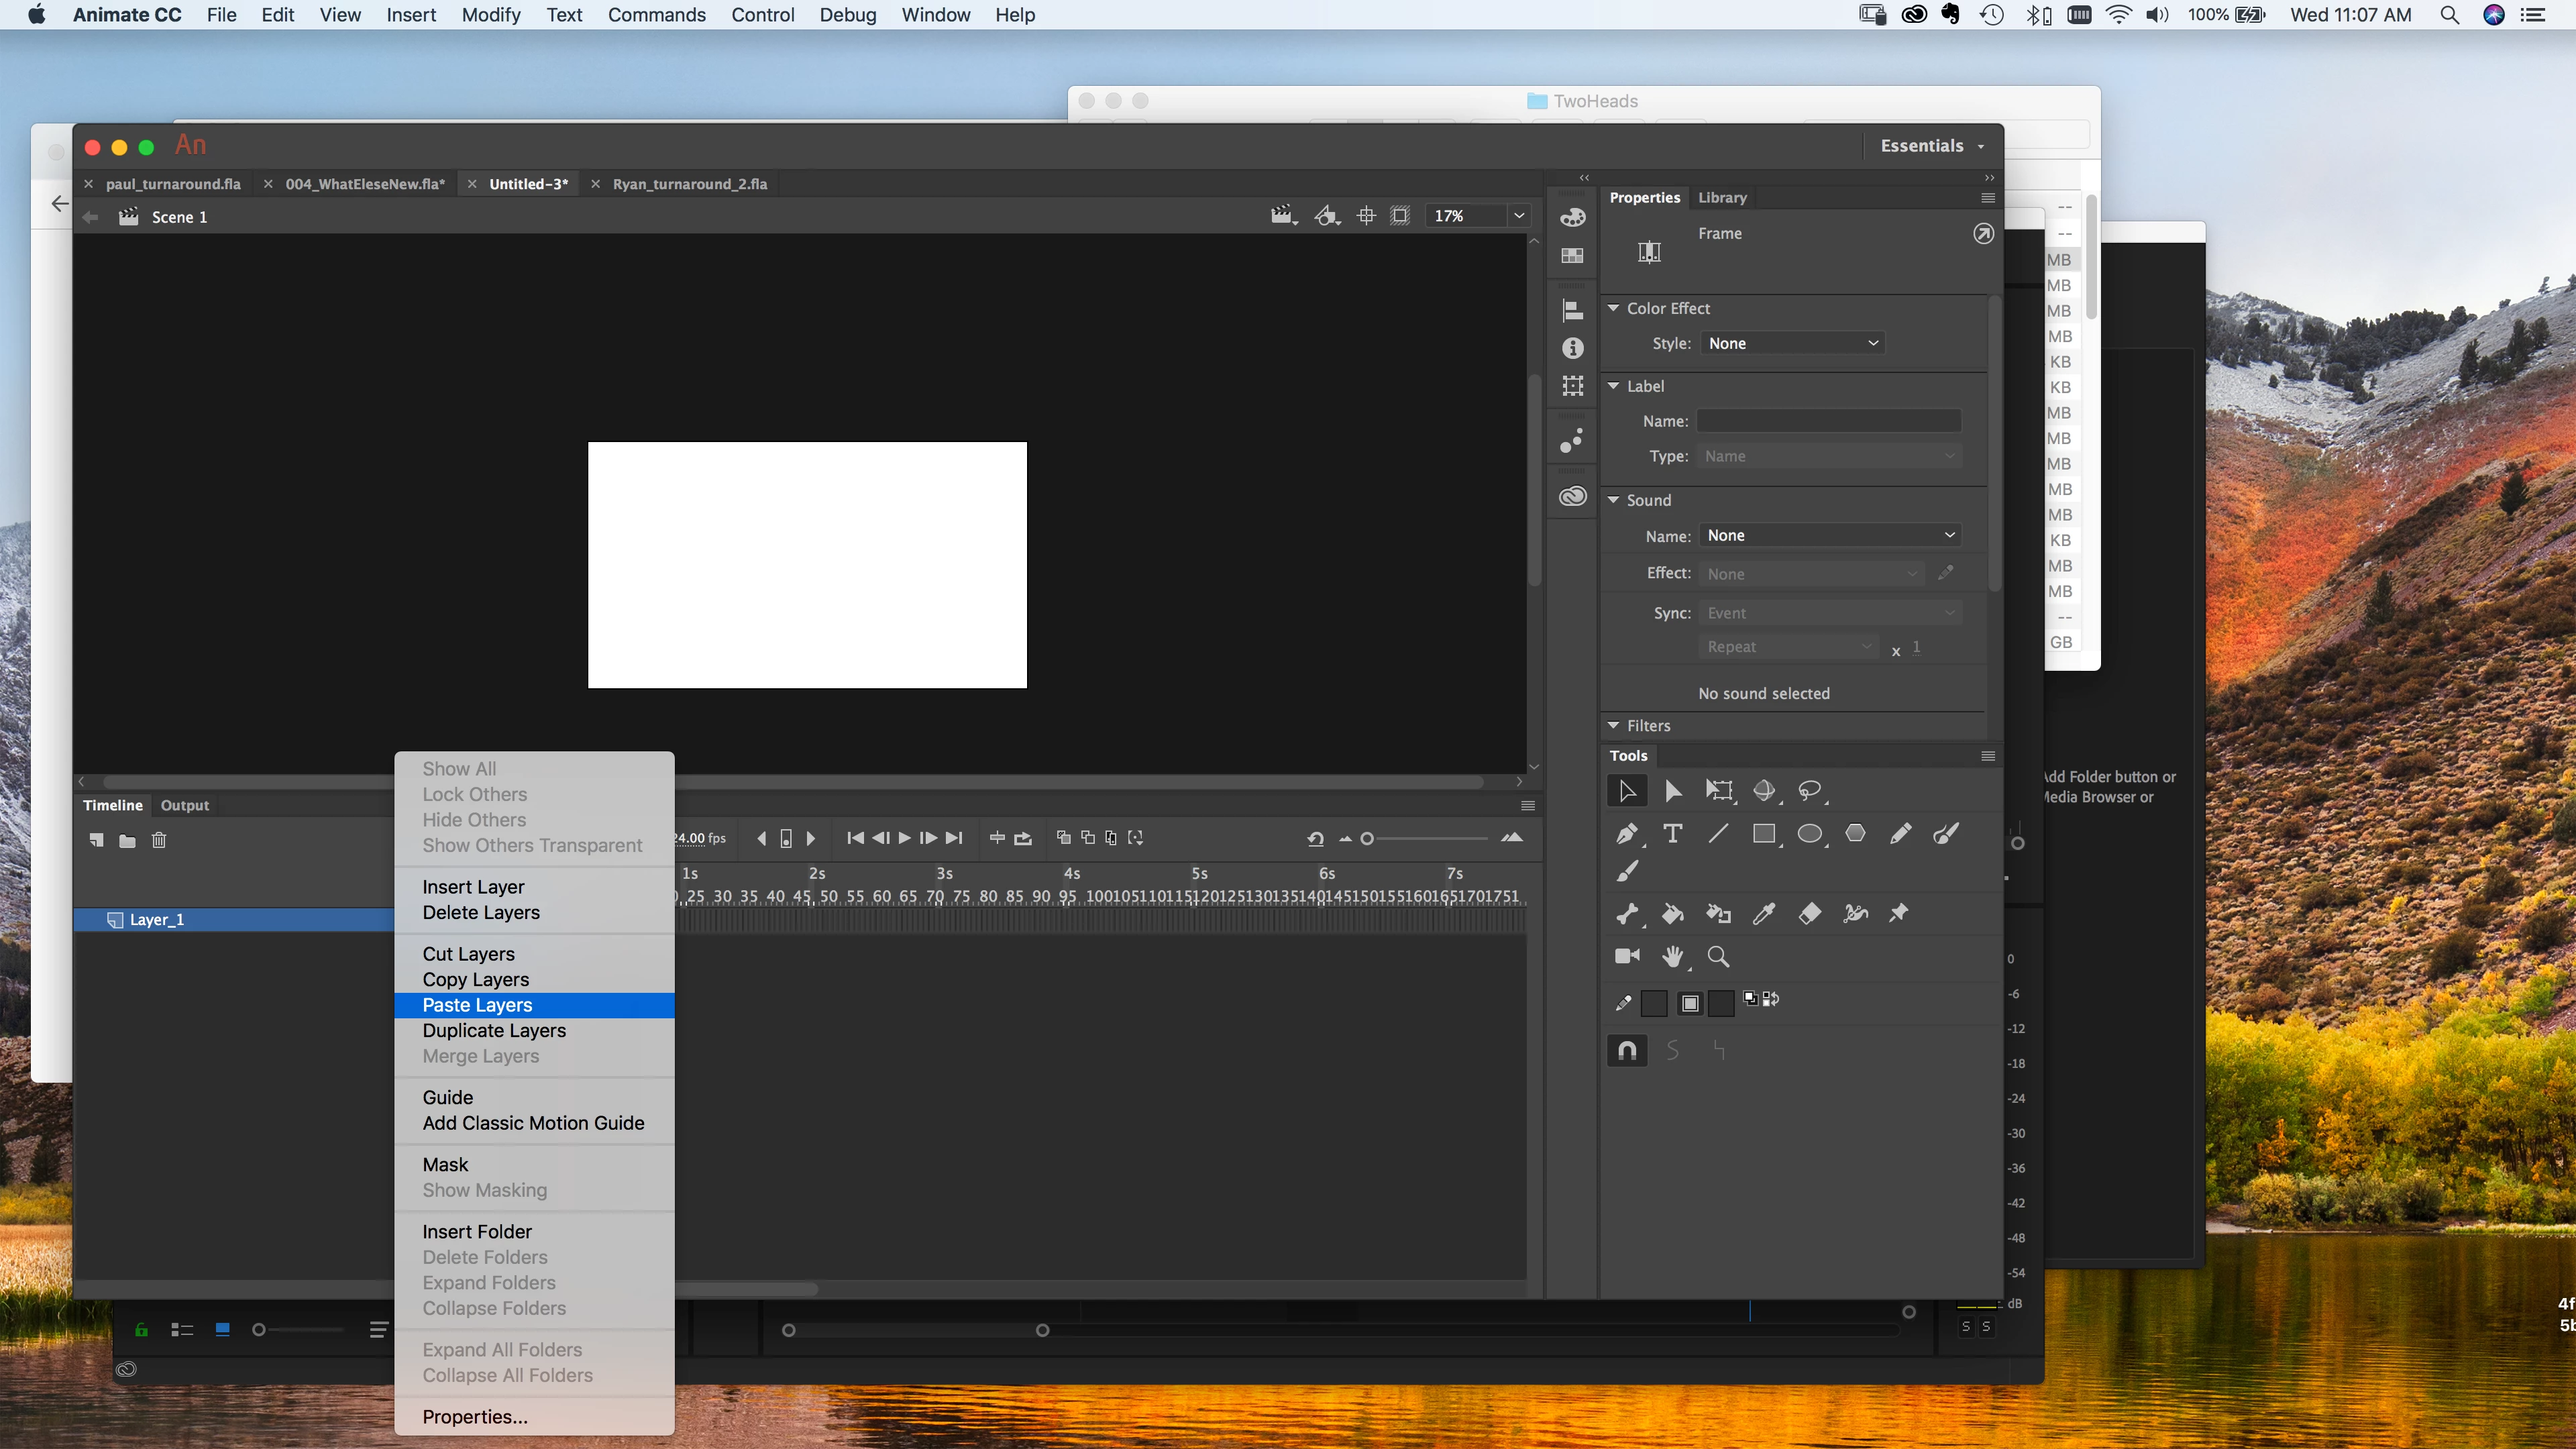Toggle Object Drawing mode button
This screenshot has height=1449, width=2576.
(1690, 1003)
